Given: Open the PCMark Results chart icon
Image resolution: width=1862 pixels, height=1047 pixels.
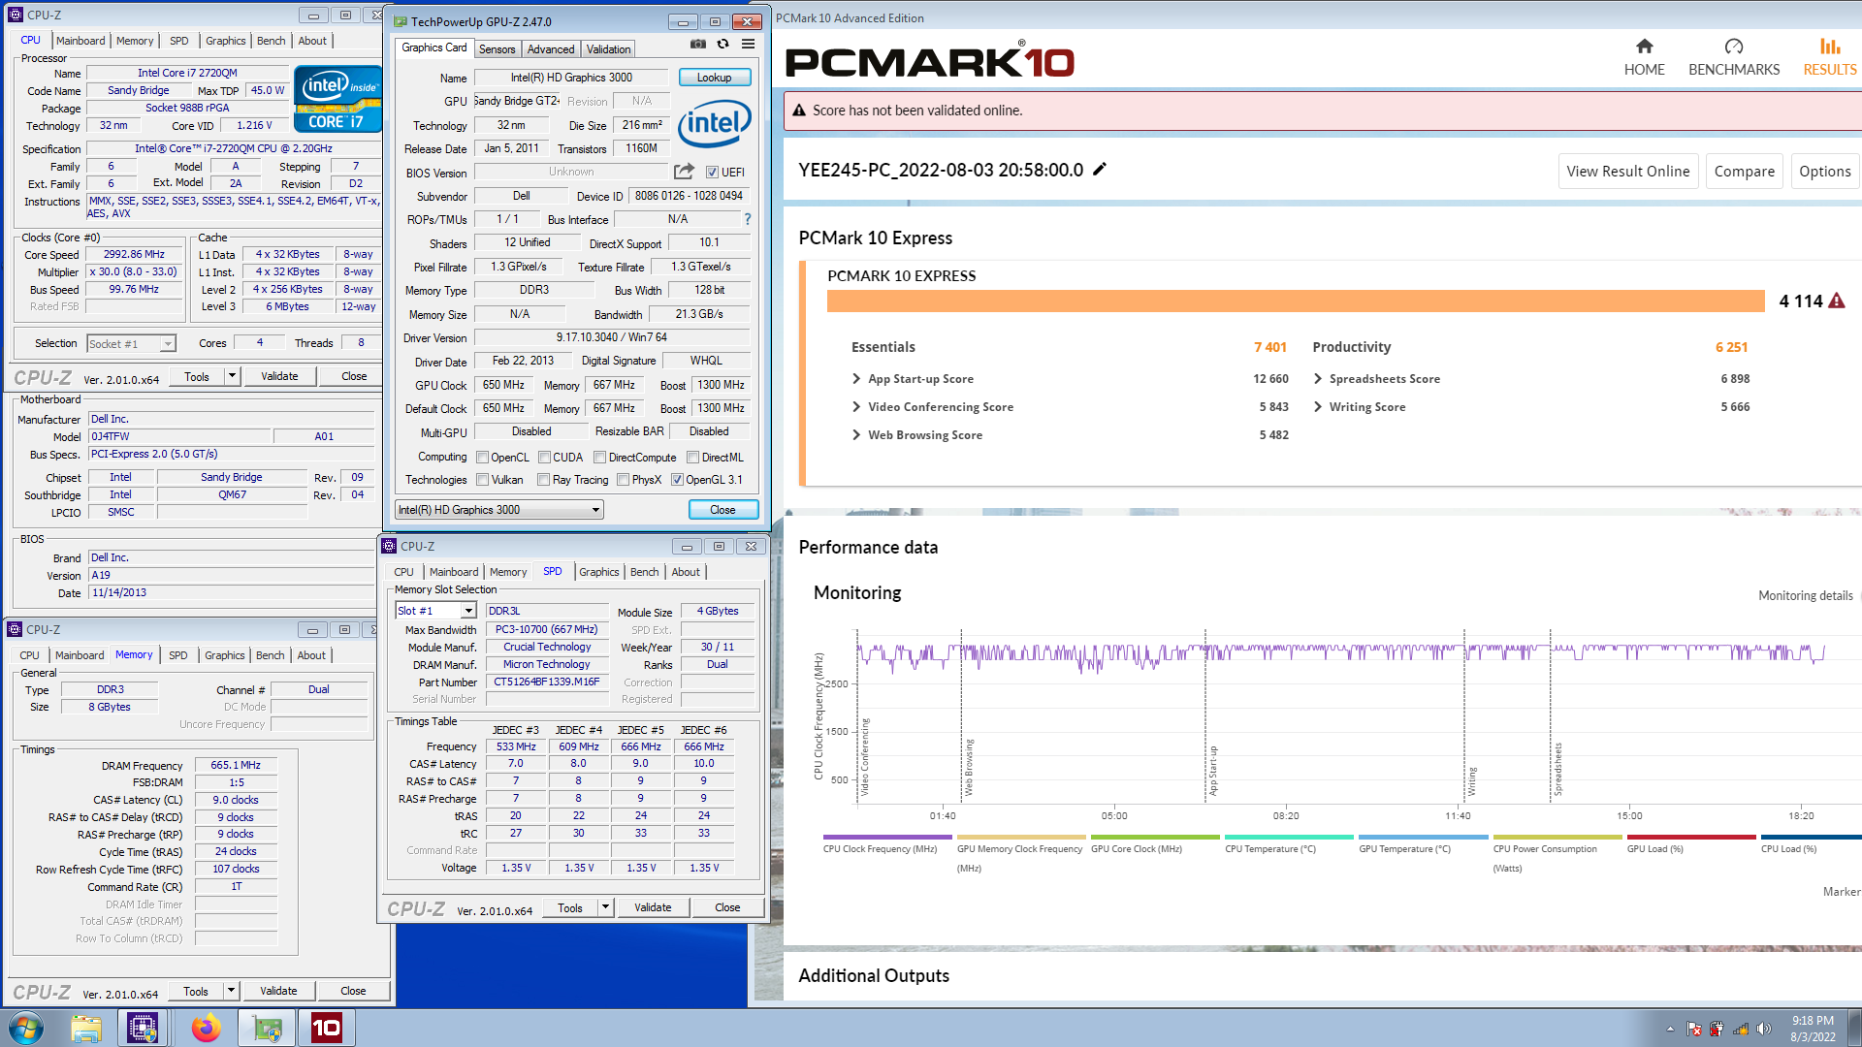Looking at the screenshot, I should (x=1829, y=47).
